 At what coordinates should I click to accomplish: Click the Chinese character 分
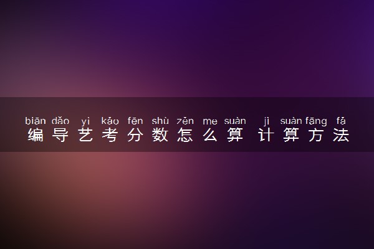coord(135,135)
